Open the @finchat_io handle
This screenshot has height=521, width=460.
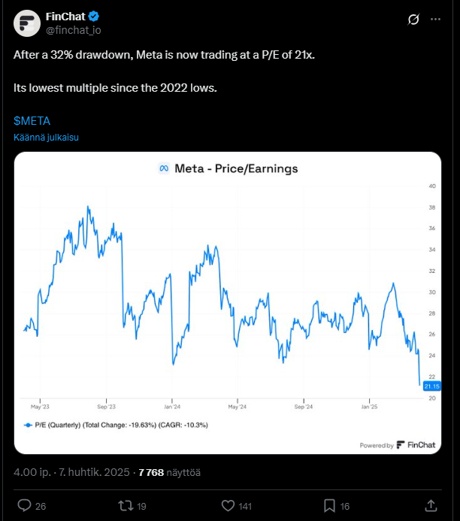(x=73, y=30)
